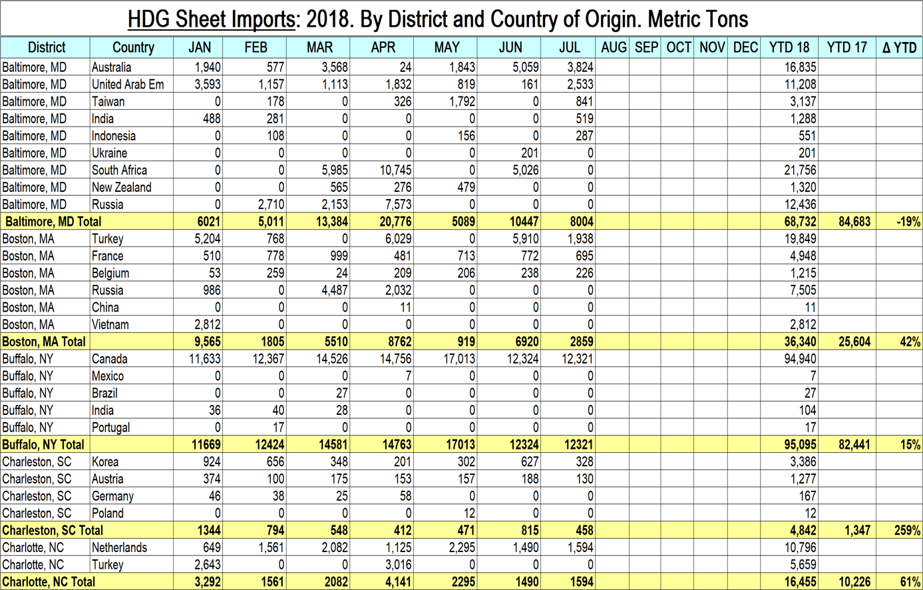Viewport: 923px width, 590px height.
Task: Click the New Zealand country cell
Action: click(122, 188)
